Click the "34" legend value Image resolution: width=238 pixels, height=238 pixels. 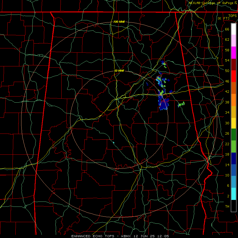click(x=227, y=113)
